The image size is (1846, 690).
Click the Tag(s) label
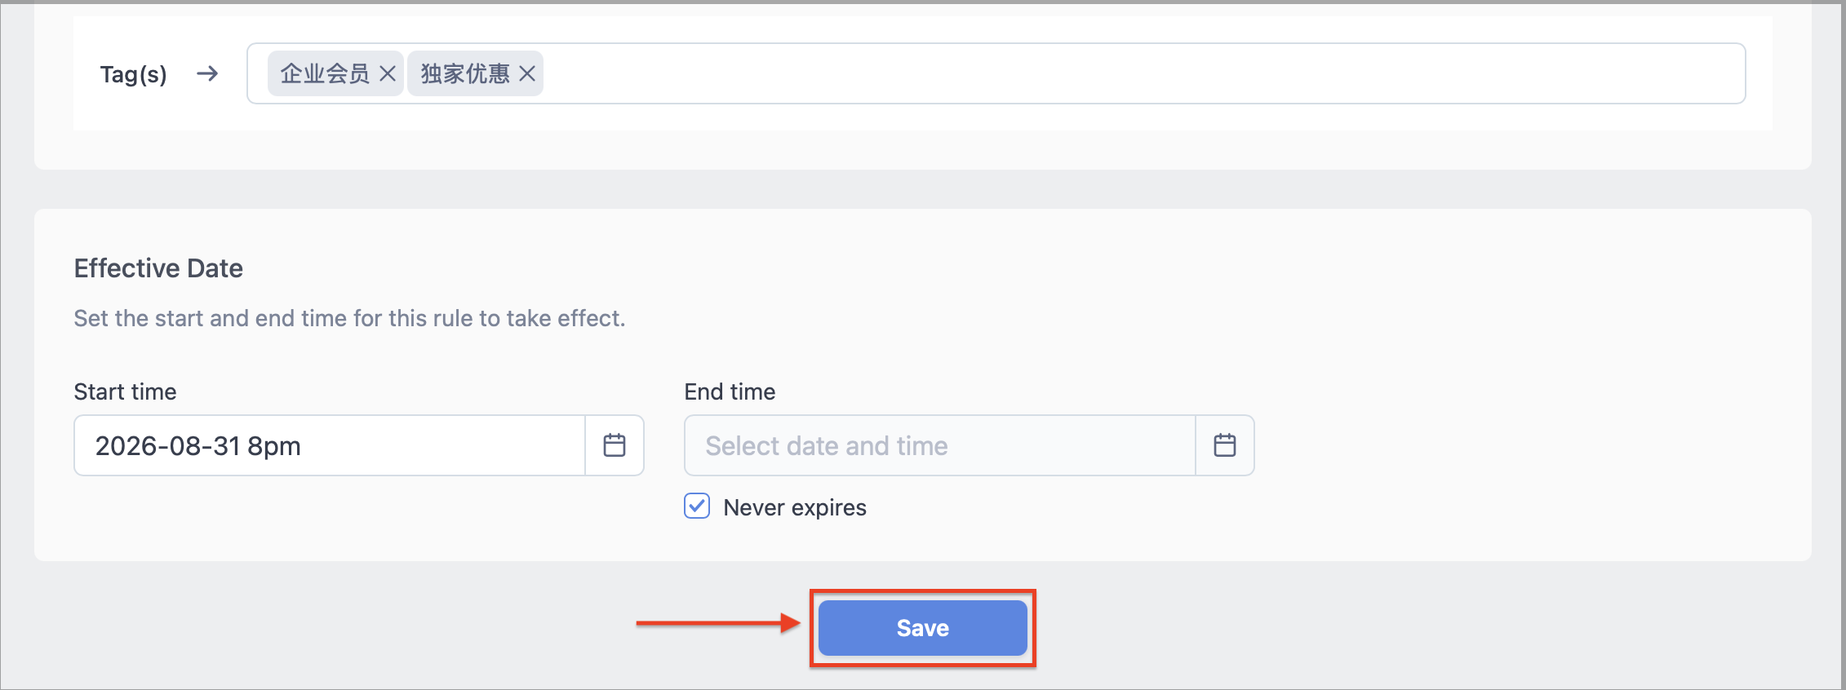(134, 75)
